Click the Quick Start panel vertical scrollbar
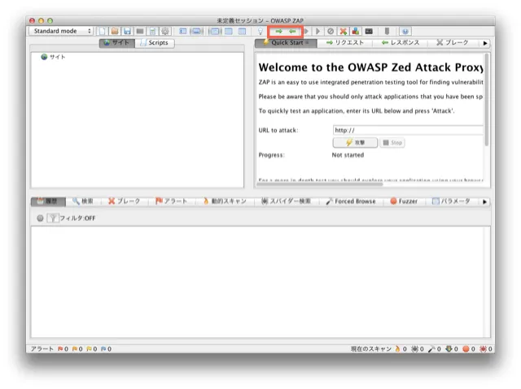This screenshot has width=521, height=389. [487, 97]
